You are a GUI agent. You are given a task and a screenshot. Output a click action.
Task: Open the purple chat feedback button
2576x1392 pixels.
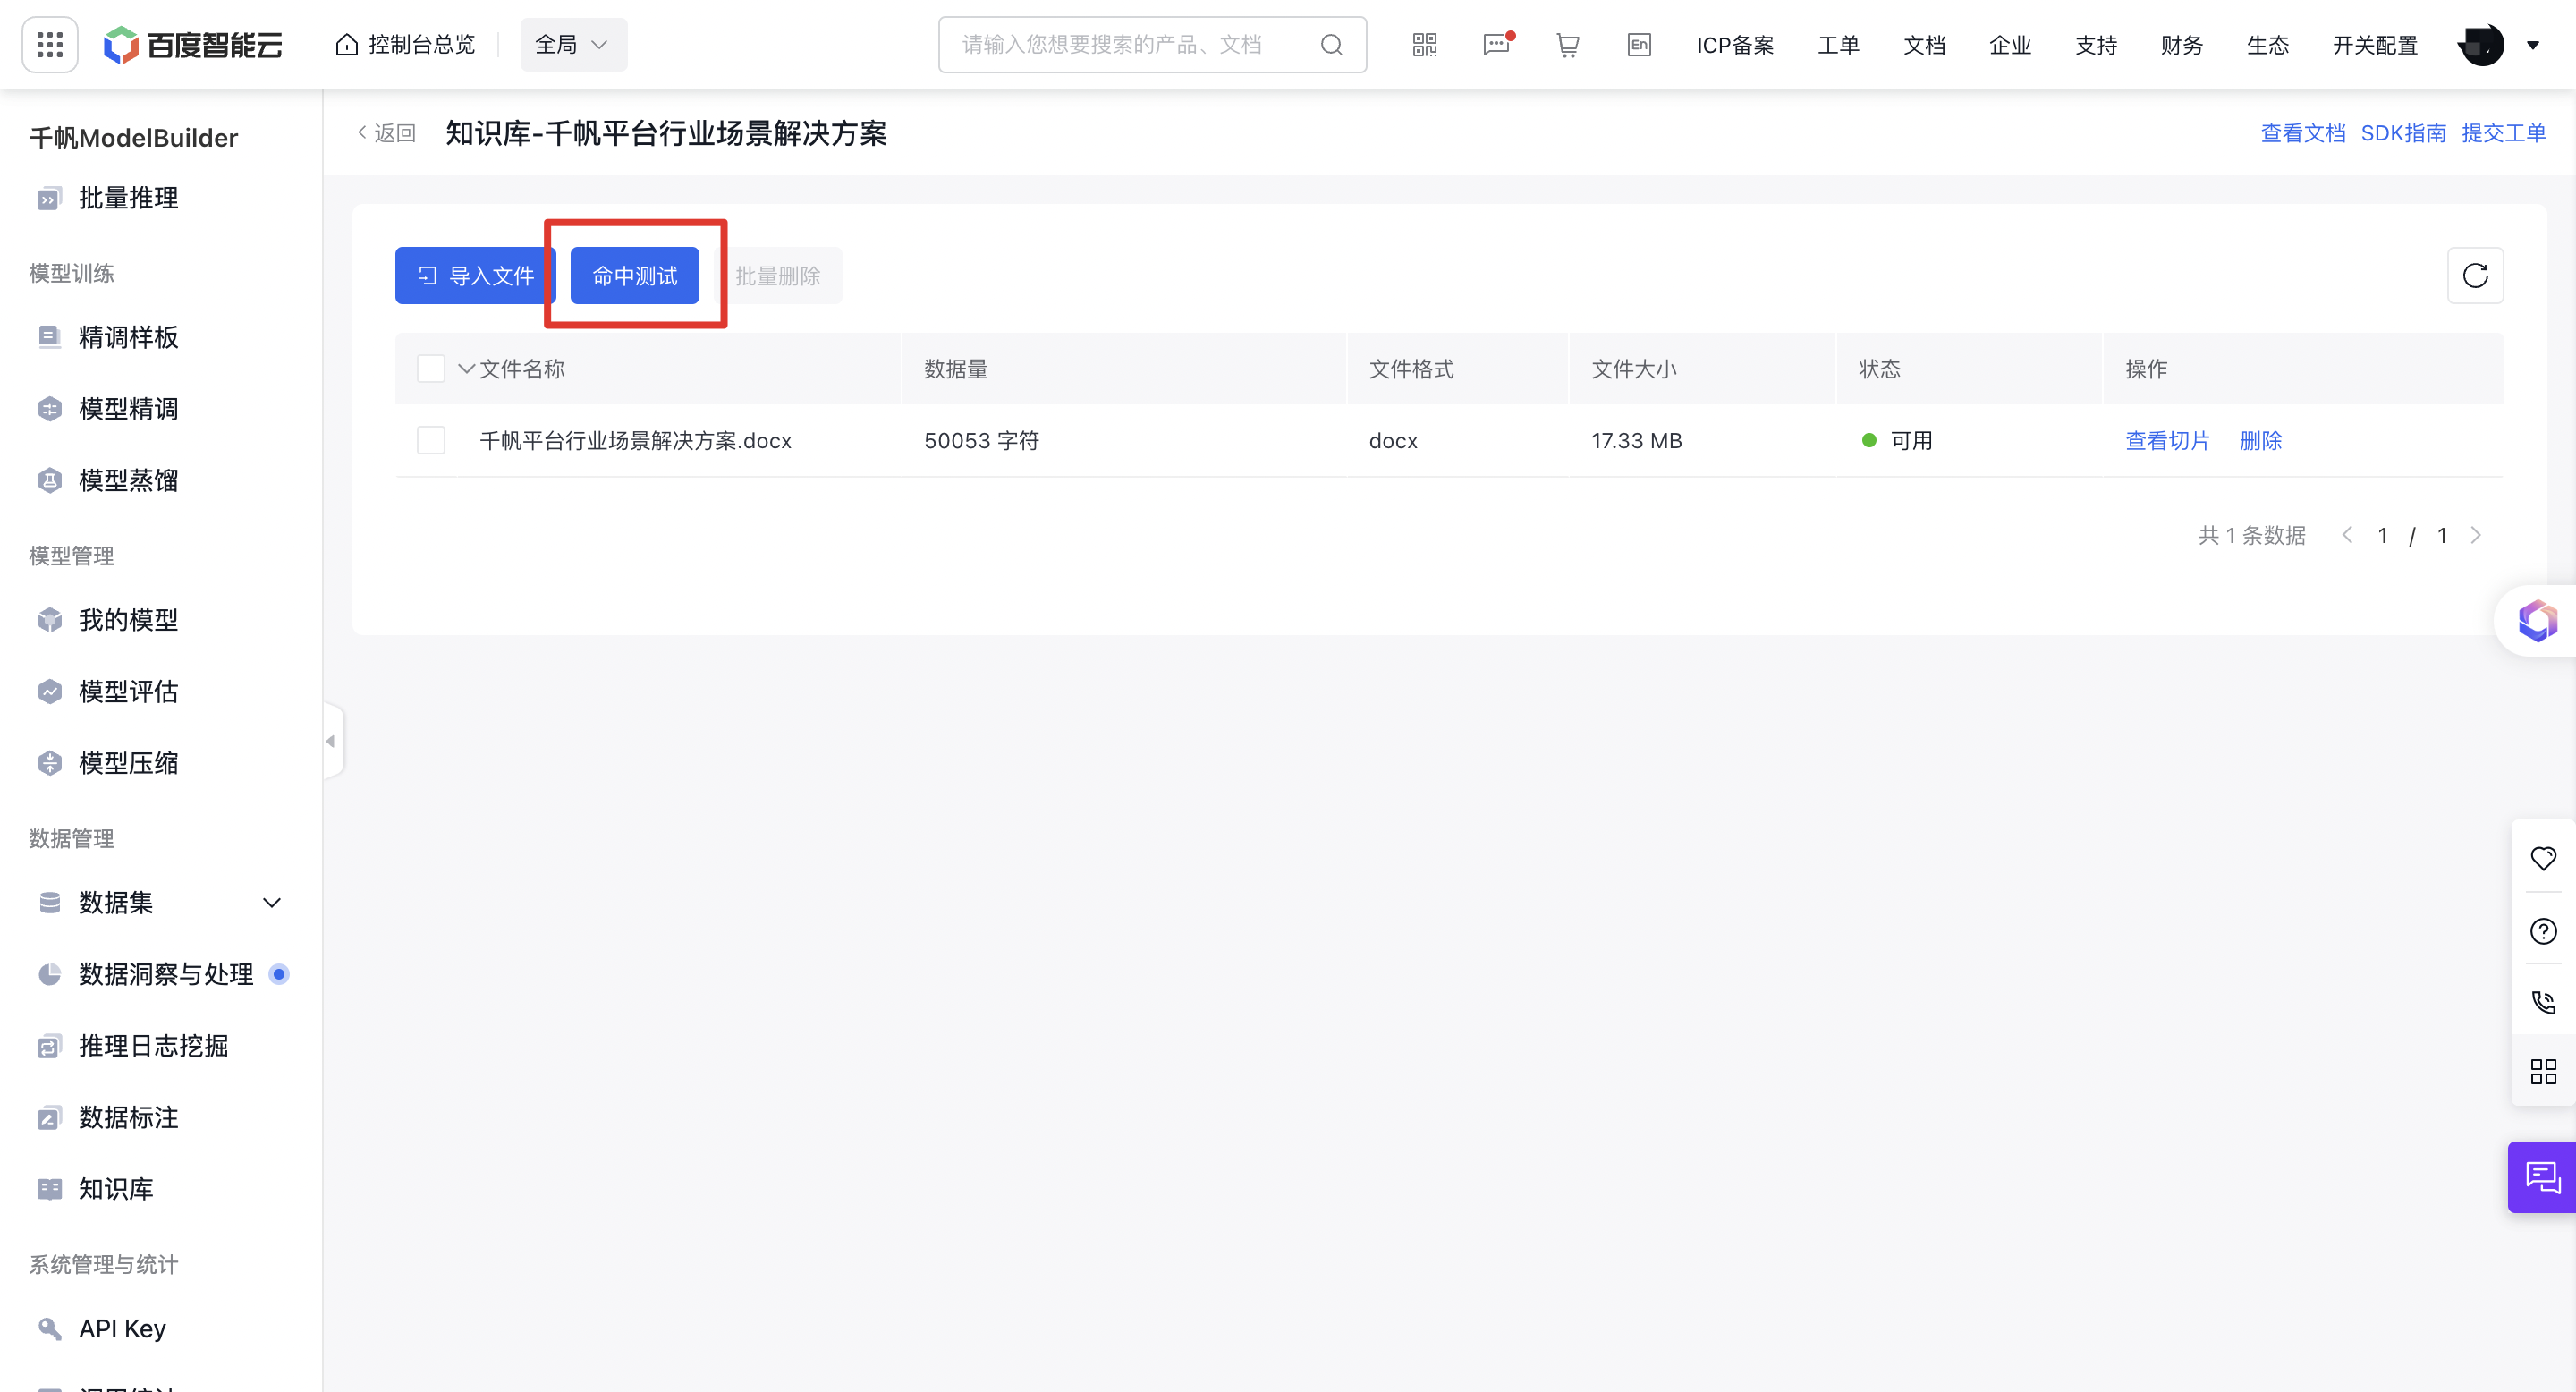point(2541,1177)
